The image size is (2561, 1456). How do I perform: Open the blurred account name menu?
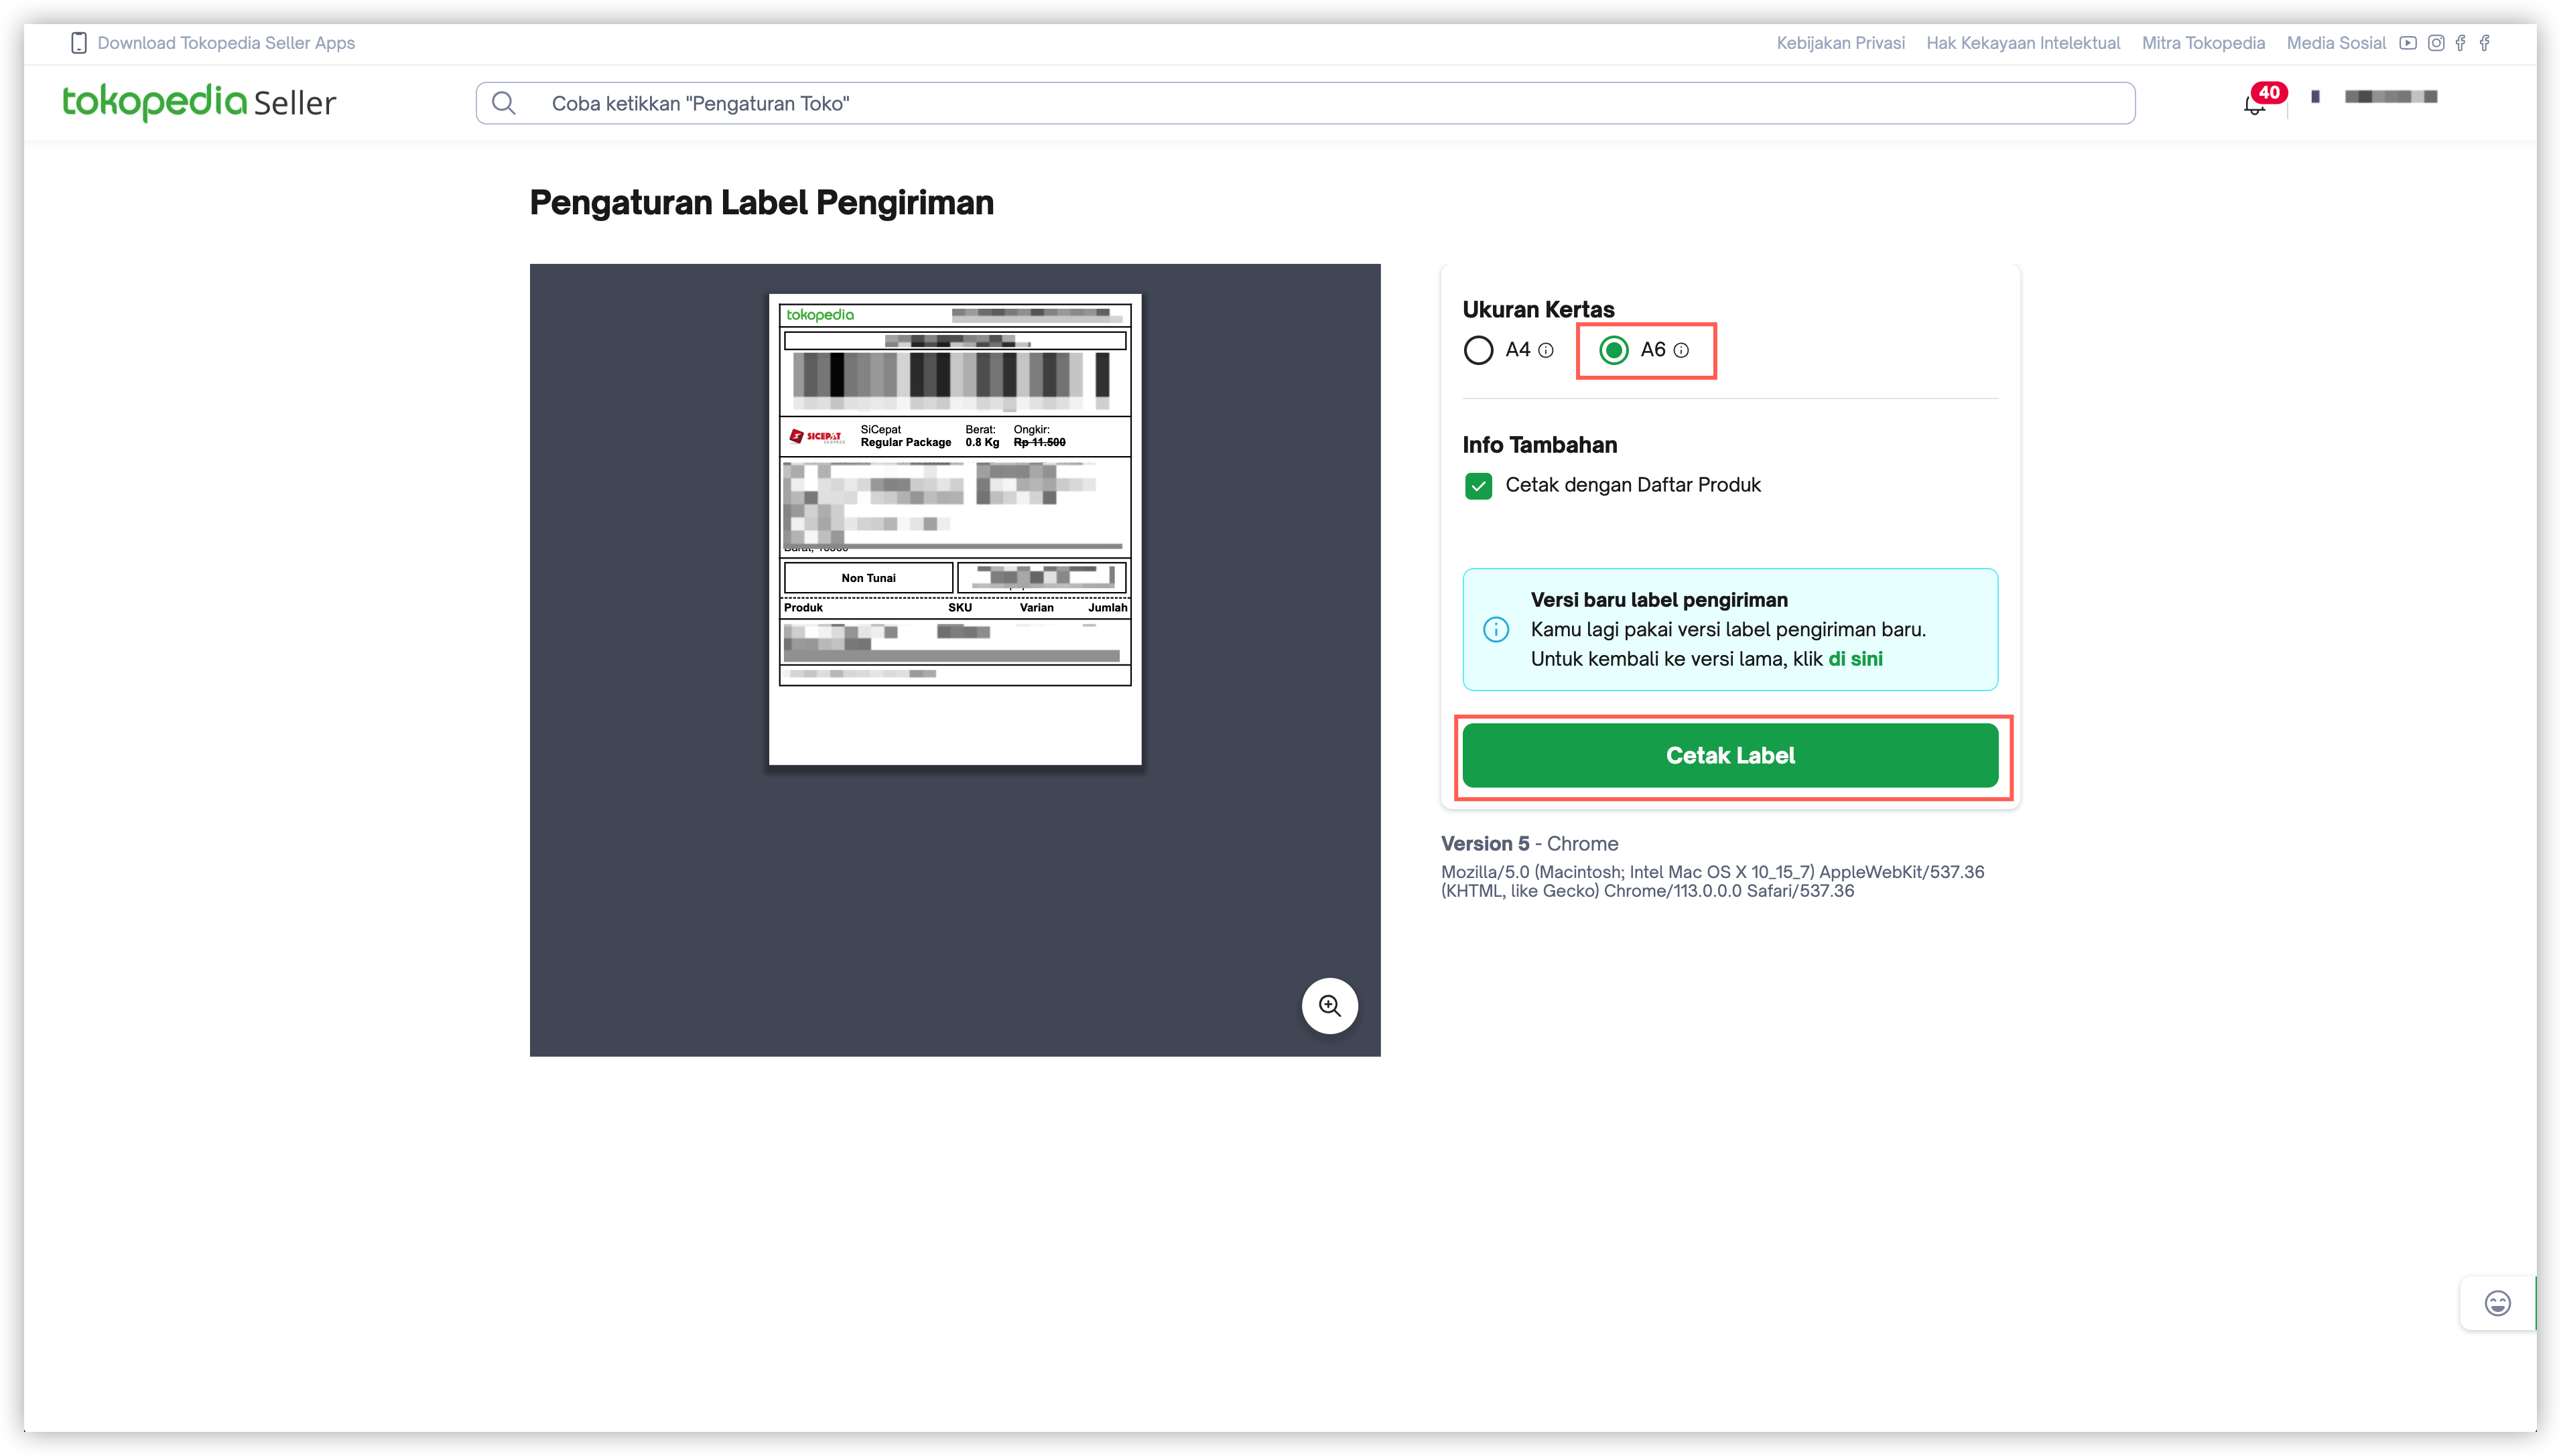2390,97
